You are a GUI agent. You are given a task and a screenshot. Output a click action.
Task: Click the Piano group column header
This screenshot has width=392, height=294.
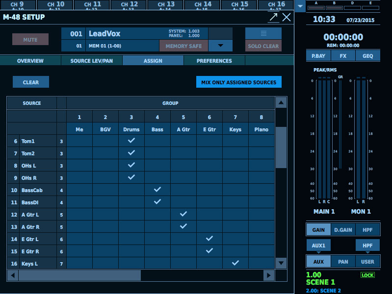coord(261,129)
